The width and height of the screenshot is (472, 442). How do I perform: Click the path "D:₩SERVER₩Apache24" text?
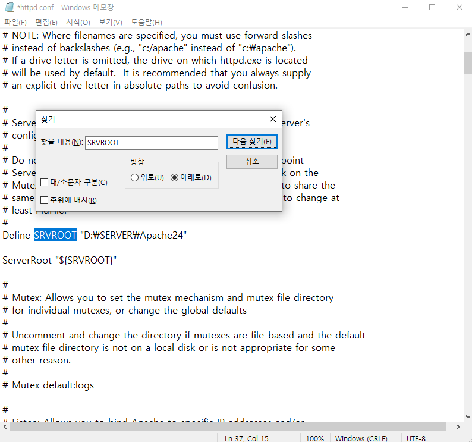point(133,235)
